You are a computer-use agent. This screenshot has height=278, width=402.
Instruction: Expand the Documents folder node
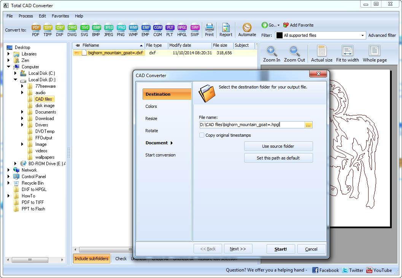coord(22,112)
